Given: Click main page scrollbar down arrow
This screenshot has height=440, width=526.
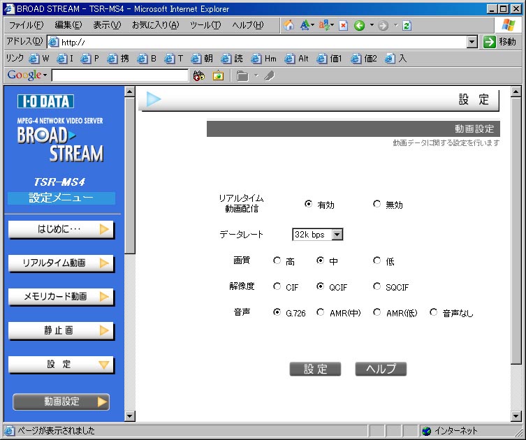Looking at the screenshot, I should [516, 416].
